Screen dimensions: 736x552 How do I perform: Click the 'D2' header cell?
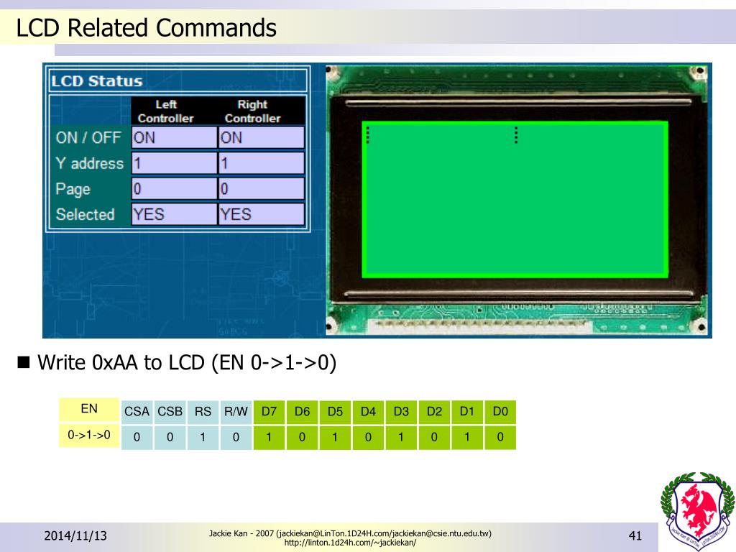tap(434, 412)
